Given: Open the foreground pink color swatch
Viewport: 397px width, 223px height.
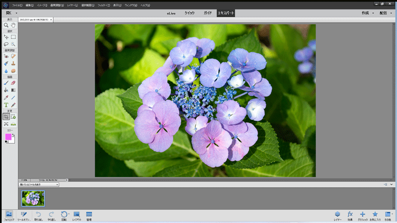Looking at the screenshot, I should pyautogui.click(x=8, y=137).
